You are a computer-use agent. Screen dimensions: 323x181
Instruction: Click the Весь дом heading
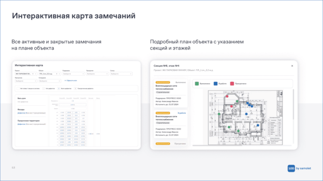click(22, 98)
